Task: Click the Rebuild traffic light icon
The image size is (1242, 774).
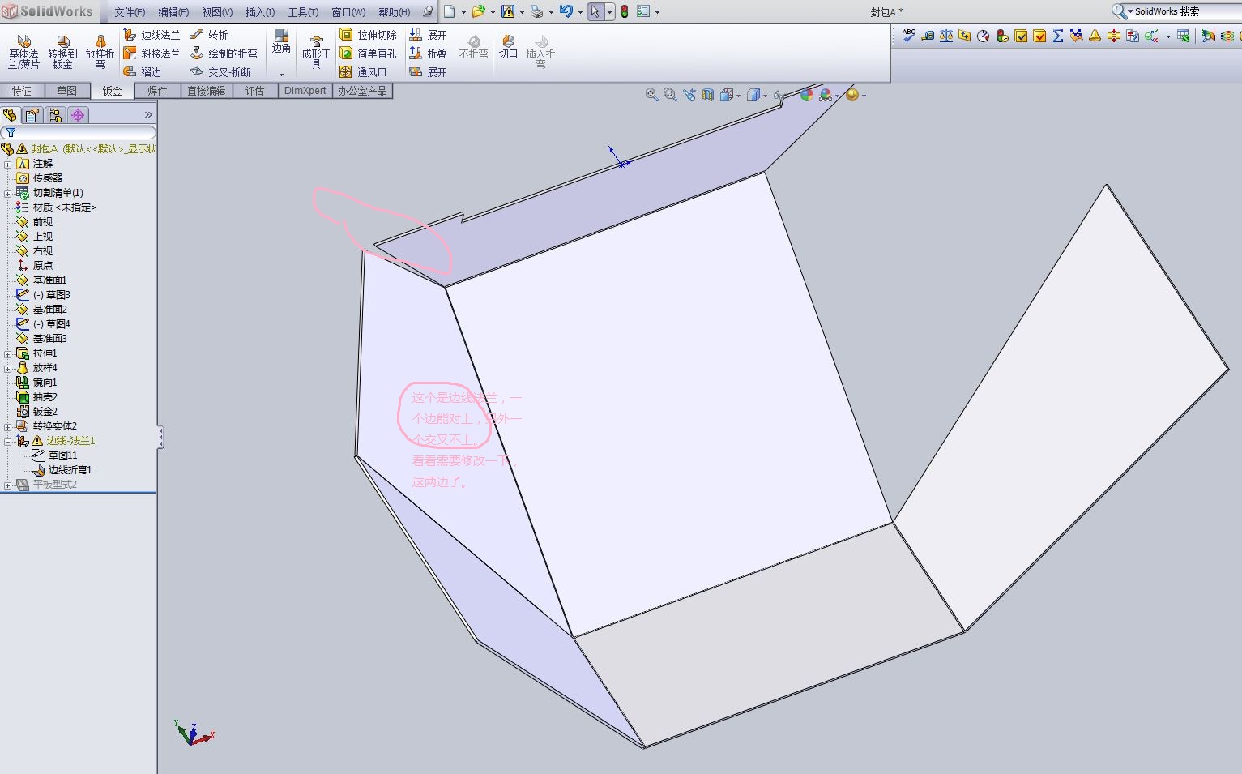Action: click(x=625, y=11)
